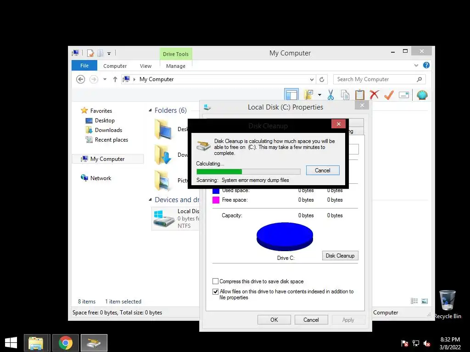Cancel the Disk Cleanup calculation

[323, 170]
